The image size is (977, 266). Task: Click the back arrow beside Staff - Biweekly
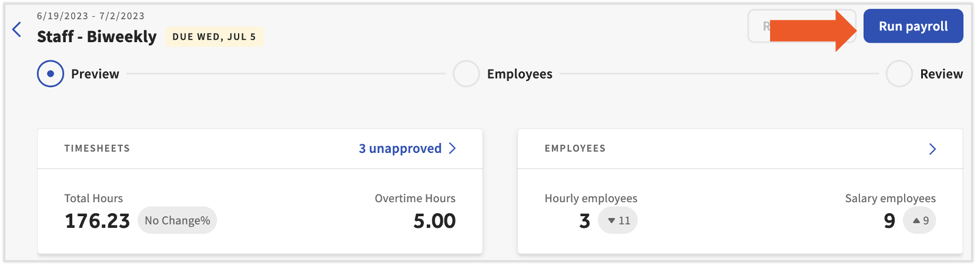coord(17,29)
